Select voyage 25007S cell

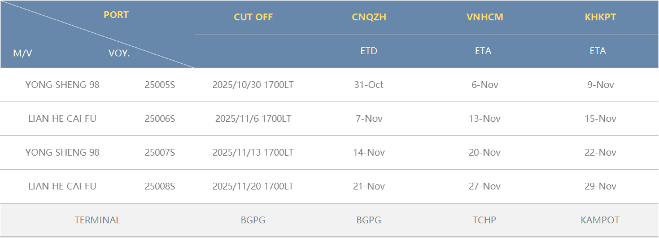pyautogui.click(x=160, y=153)
